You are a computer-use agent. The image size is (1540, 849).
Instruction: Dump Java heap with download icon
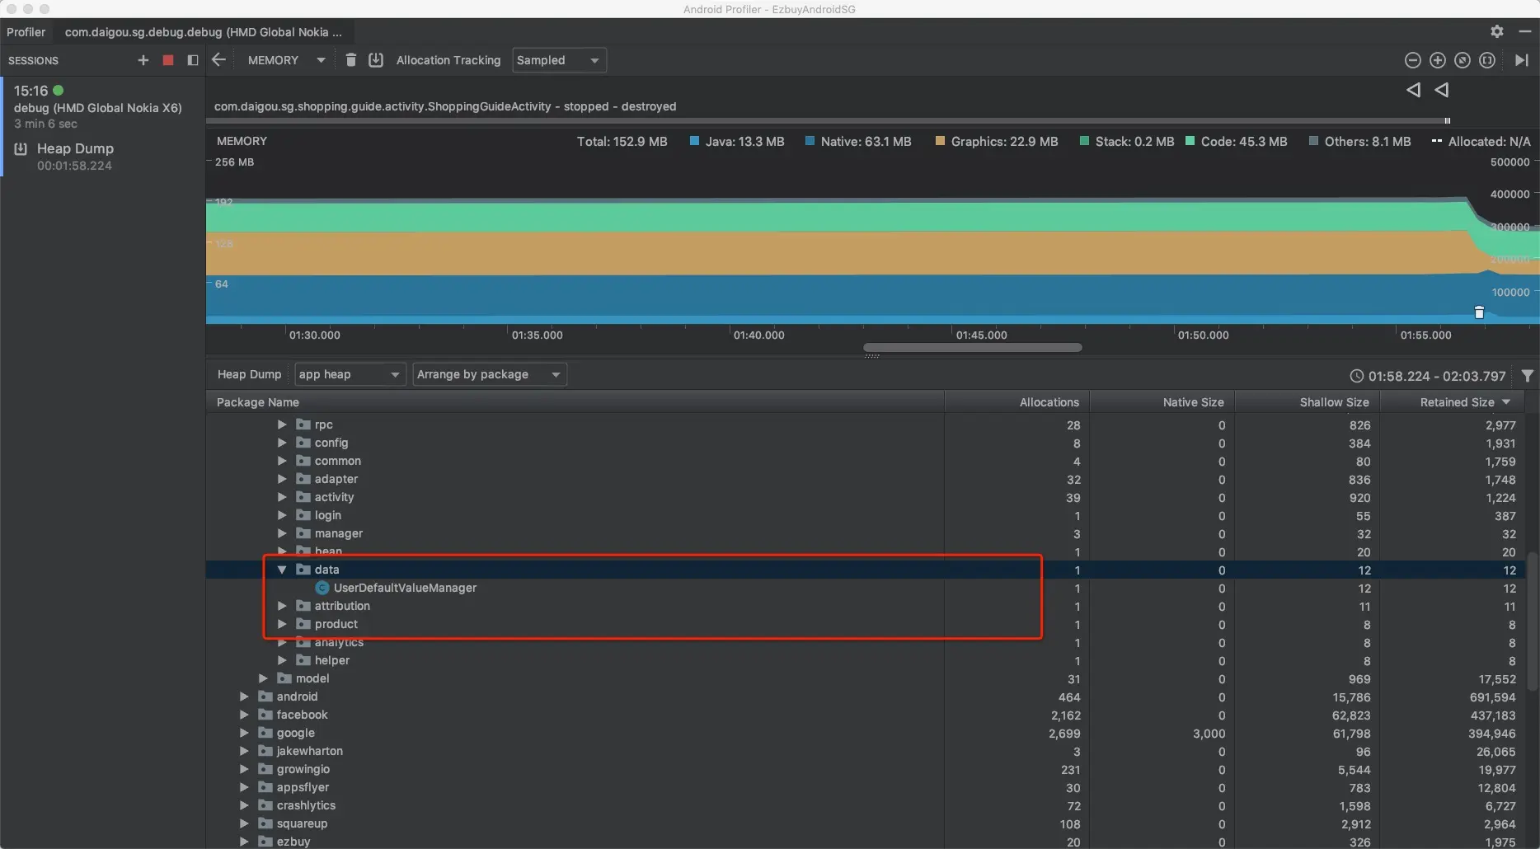[x=376, y=60]
